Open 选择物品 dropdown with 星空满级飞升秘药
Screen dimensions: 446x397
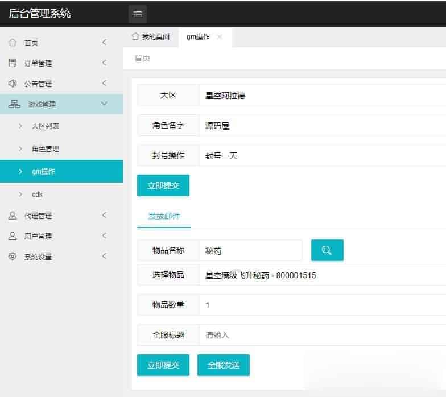pyautogui.click(x=323, y=275)
